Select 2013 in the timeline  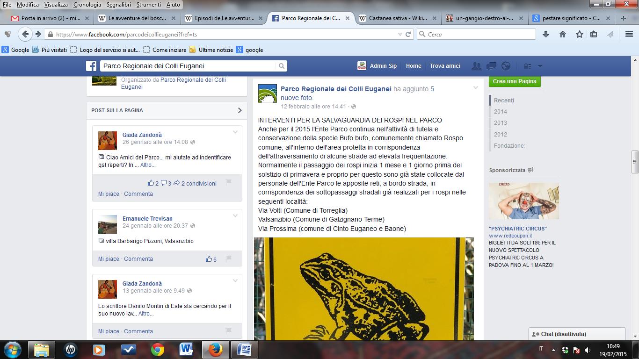tap(500, 123)
